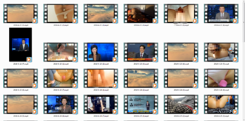The width and height of the screenshot is (245, 121).
Task: Click the play badge on 2018-6-24 (5).mp4
Action: [x=34, y=112]
